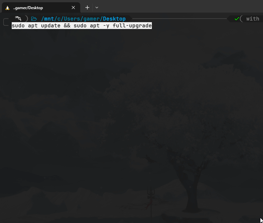The image size is (263, 223).
Task: Click the "with" segment on the right
Action: pyautogui.click(x=253, y=19)
